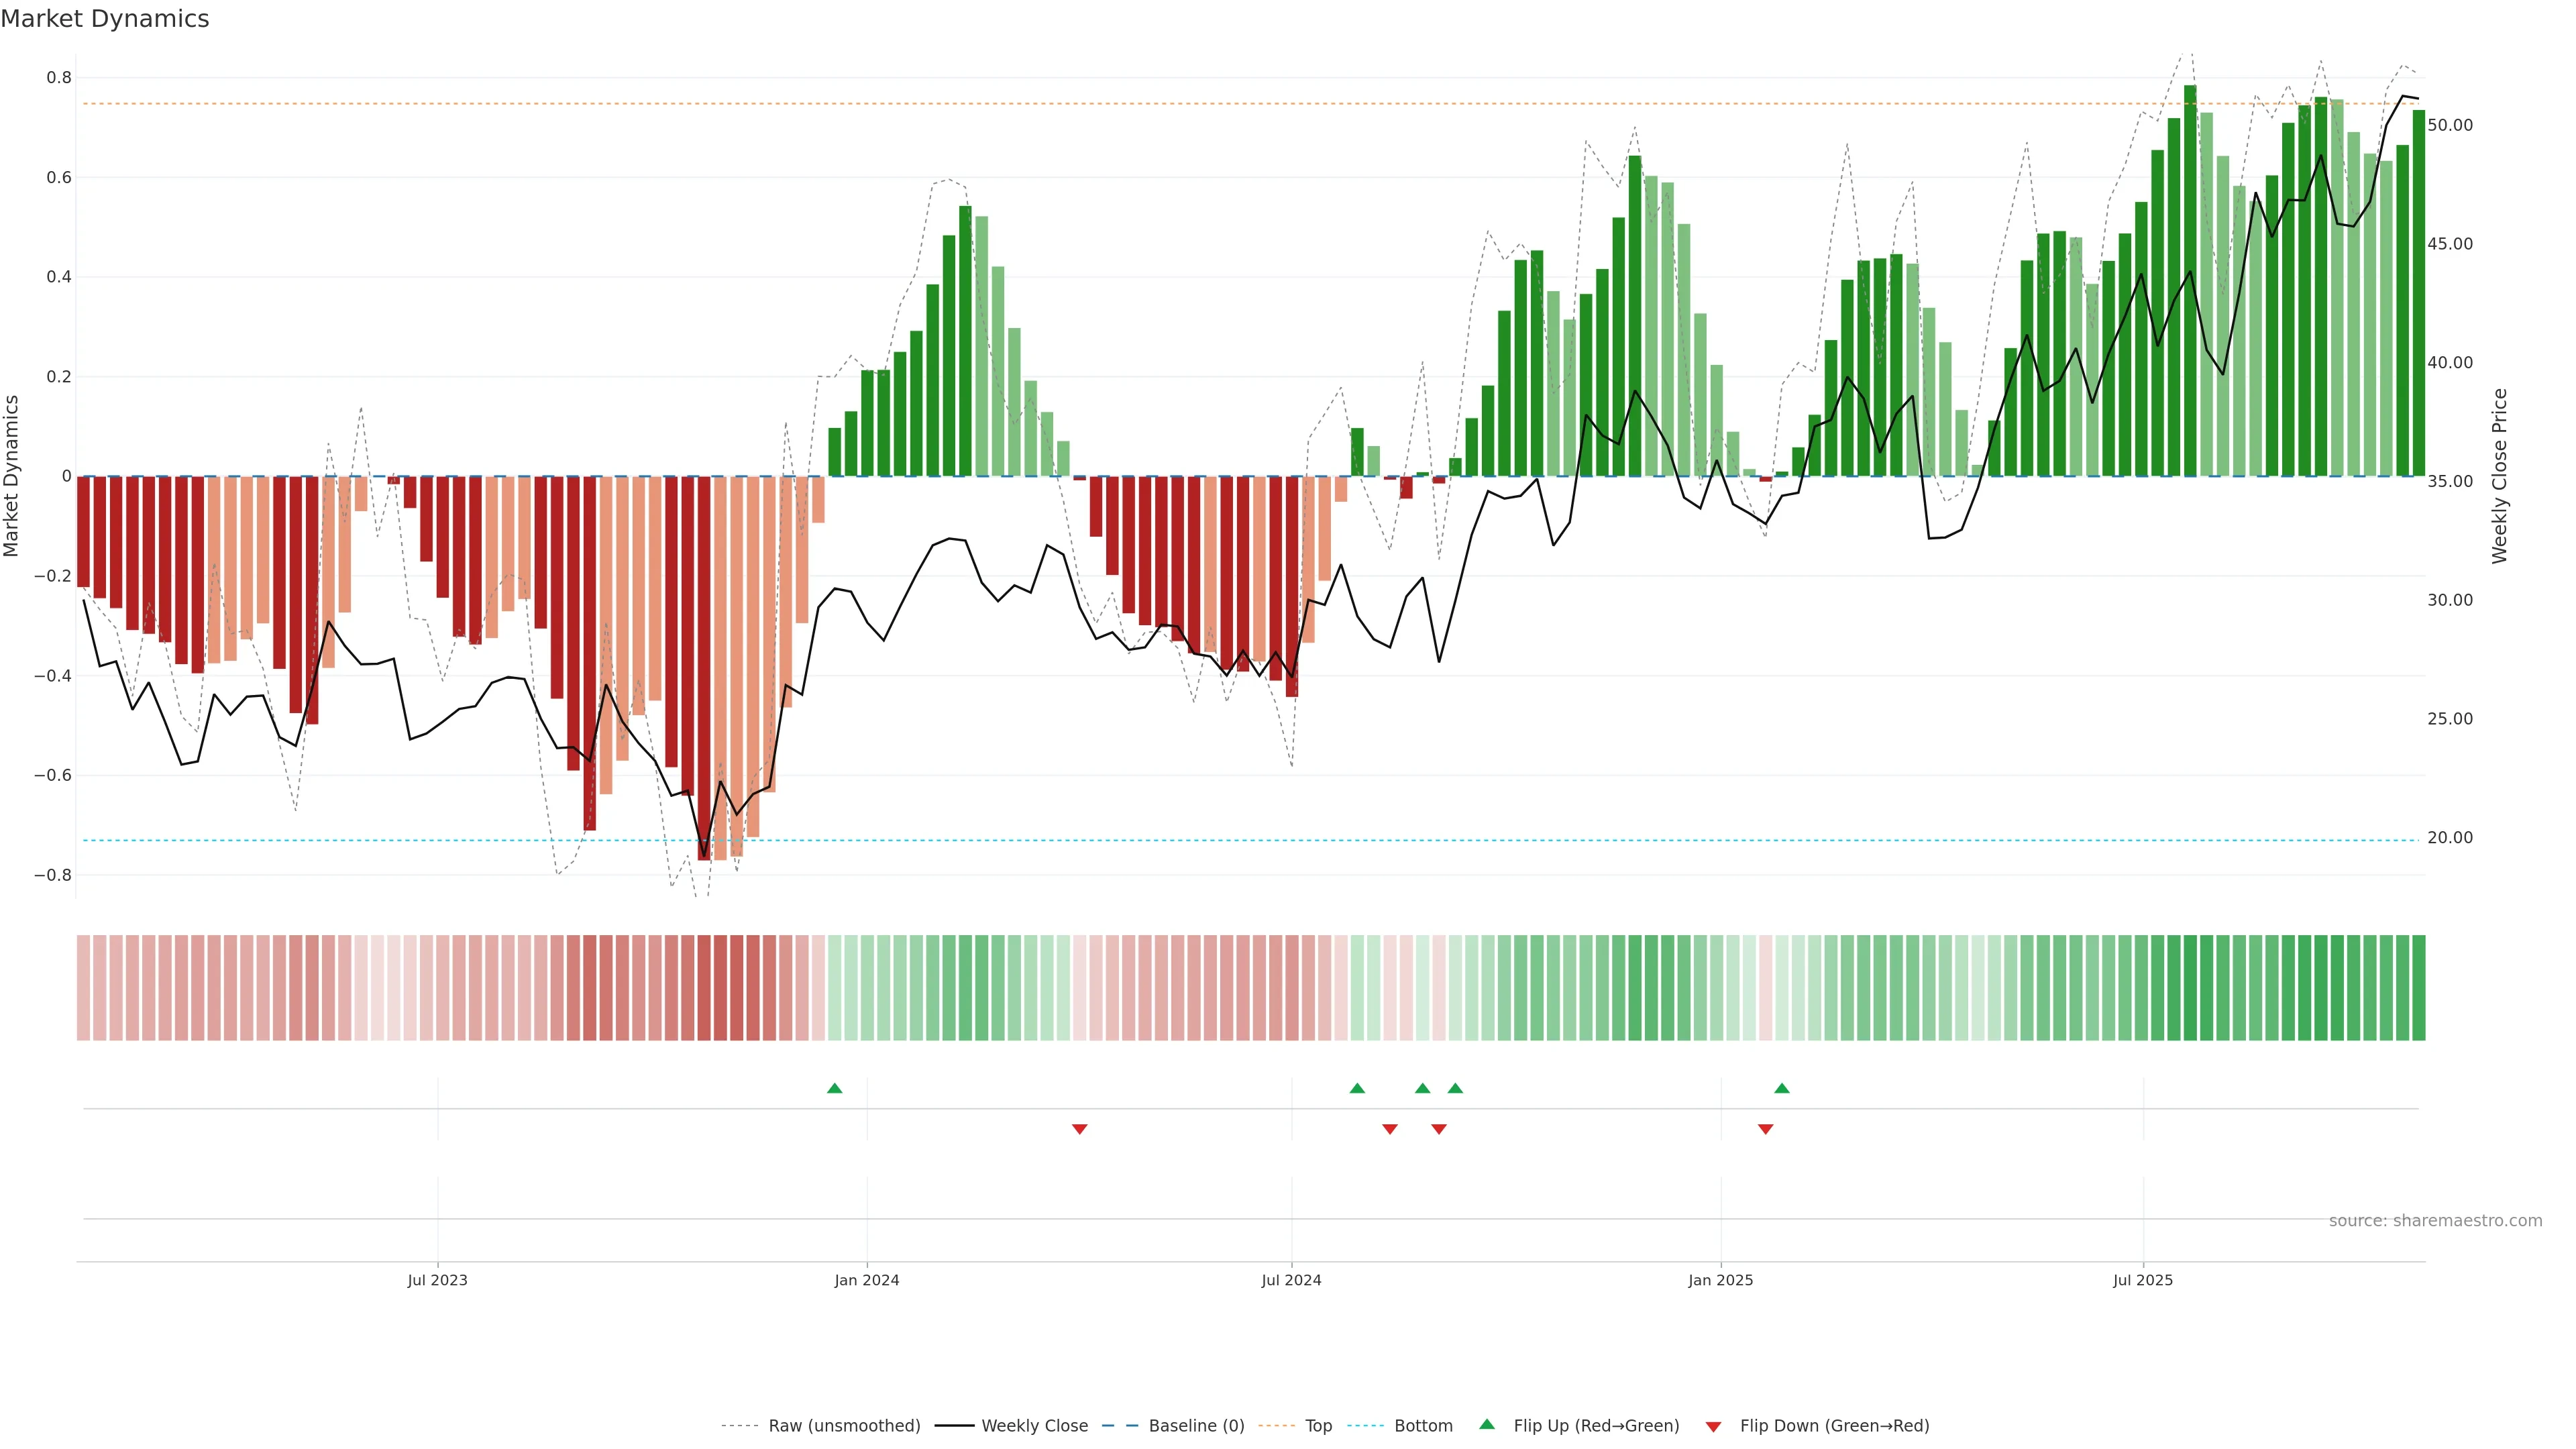2576x1449 pixels.
Task: Toggle the Bottom threshold legend entry
Action: pyautogui.click(x=1423, y=1425)
